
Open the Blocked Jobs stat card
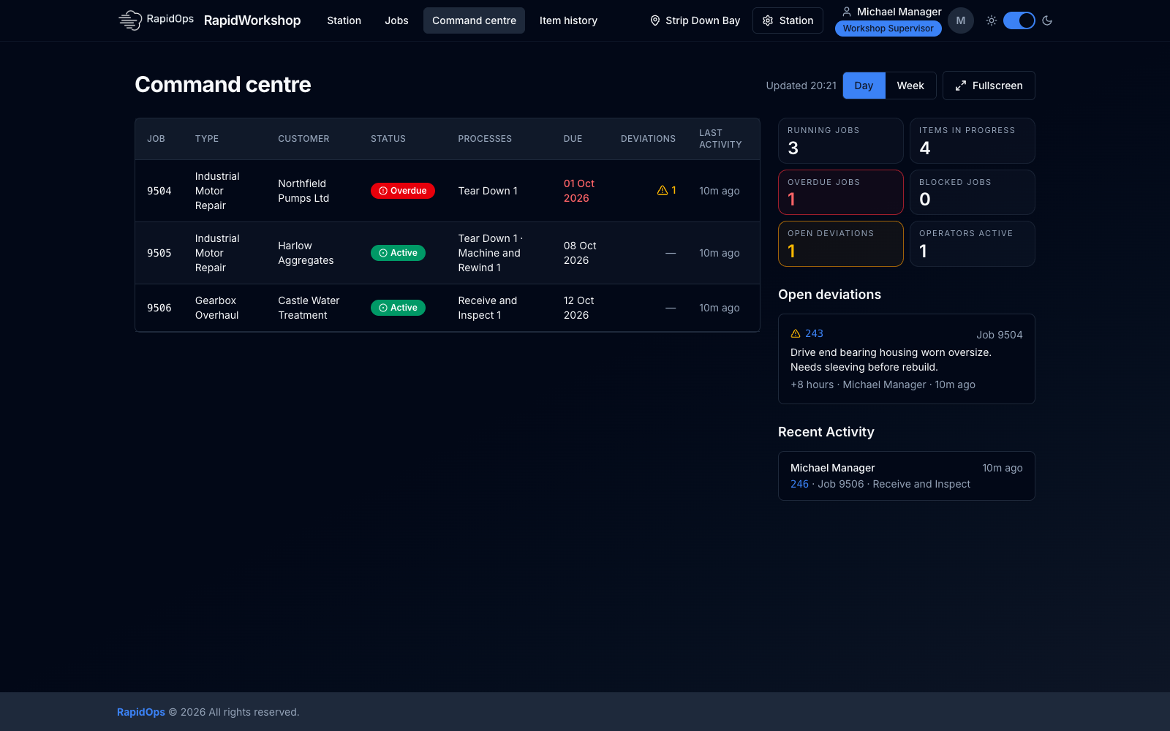[x=973, y=192]
